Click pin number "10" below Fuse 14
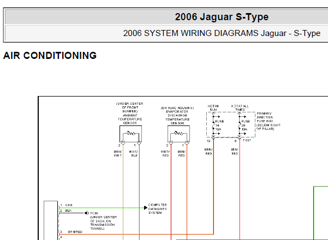 pos(208,141)
